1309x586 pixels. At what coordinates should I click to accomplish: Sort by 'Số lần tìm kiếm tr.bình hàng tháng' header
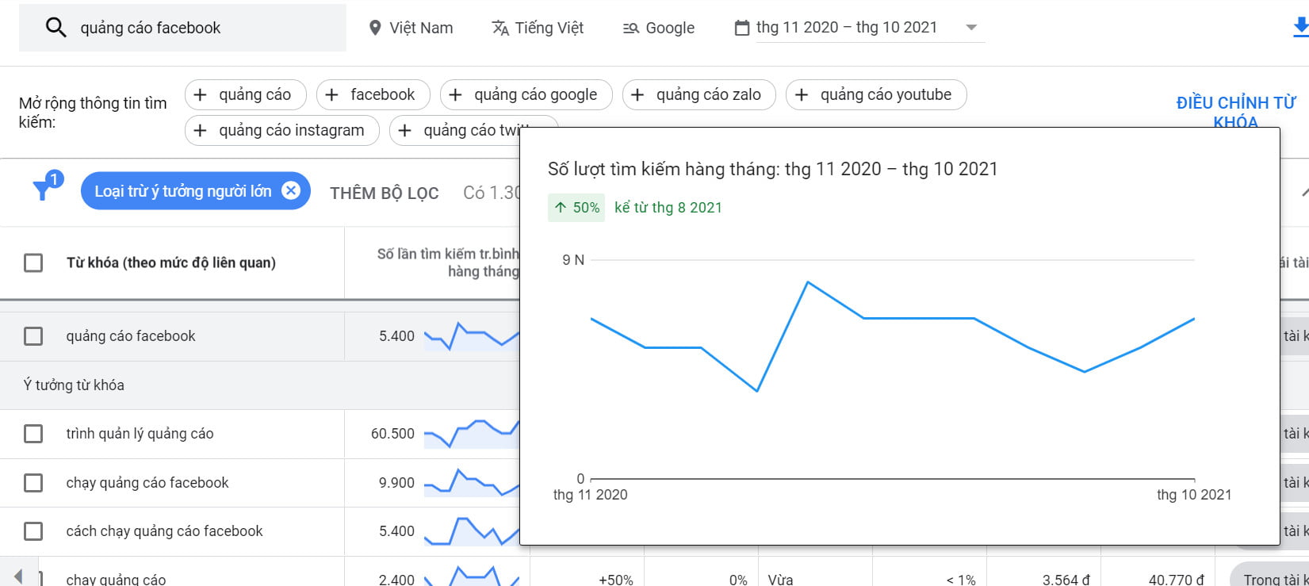(448, 262)
